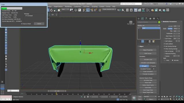Select the Verts weld radio button

165,60
